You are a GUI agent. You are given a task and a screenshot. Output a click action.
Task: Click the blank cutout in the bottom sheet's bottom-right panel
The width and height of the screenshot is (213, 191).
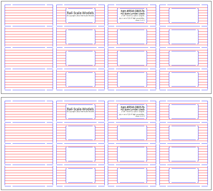184,176
